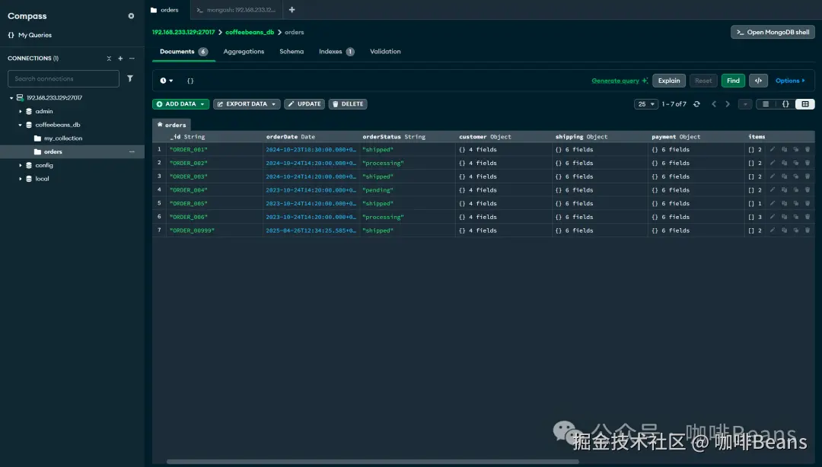The width and height of the screenshot is (822, 467).
Task: Clone document ORDER_00999
Action: point(796,230)
